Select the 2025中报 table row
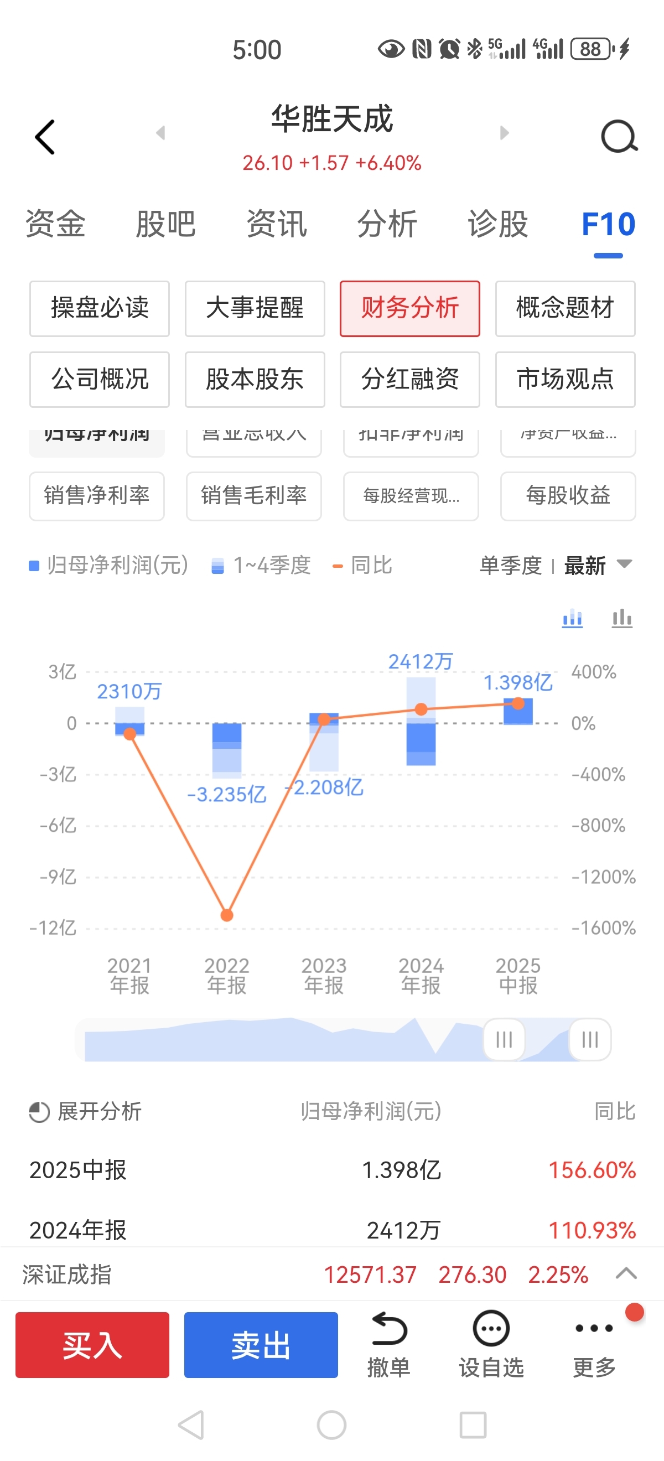The image size is (664, 1461). tap(331, 1169)
